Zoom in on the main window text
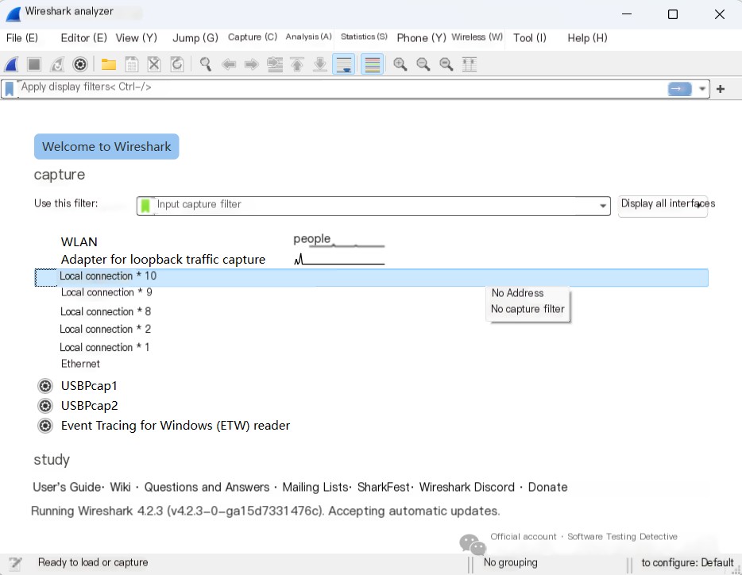The image size is (742, 575). 400,64
